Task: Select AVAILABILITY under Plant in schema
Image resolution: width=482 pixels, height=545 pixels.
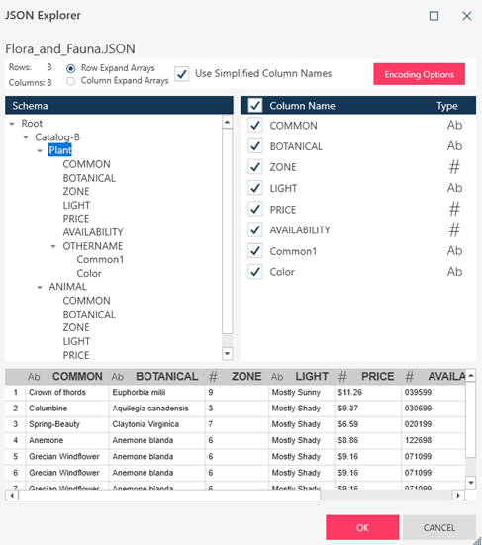Action: 93,232
